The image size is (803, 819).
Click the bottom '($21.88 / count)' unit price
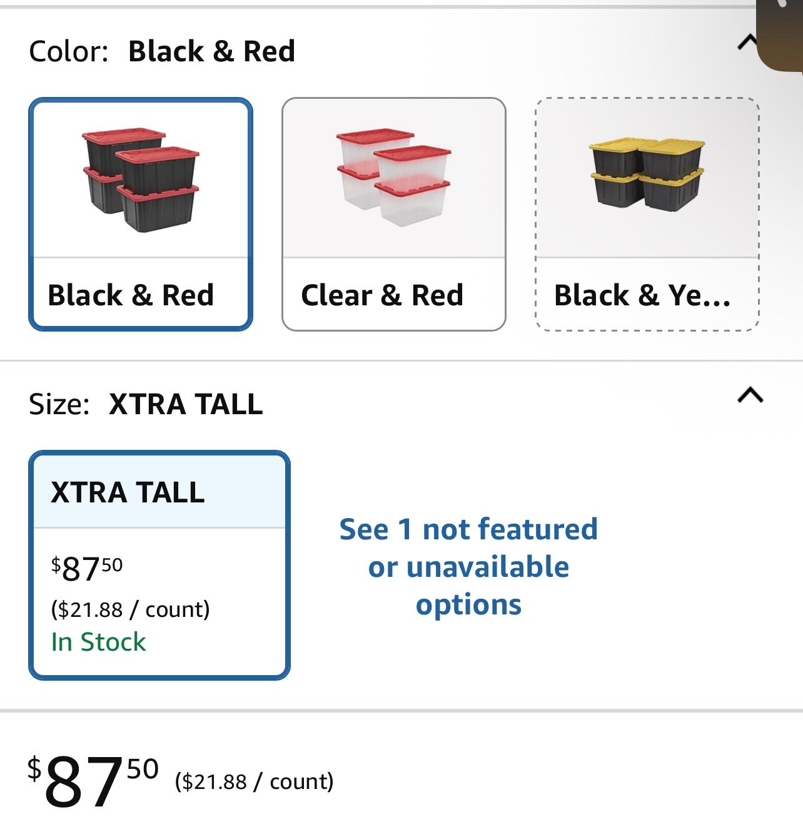tap(254, 781)
